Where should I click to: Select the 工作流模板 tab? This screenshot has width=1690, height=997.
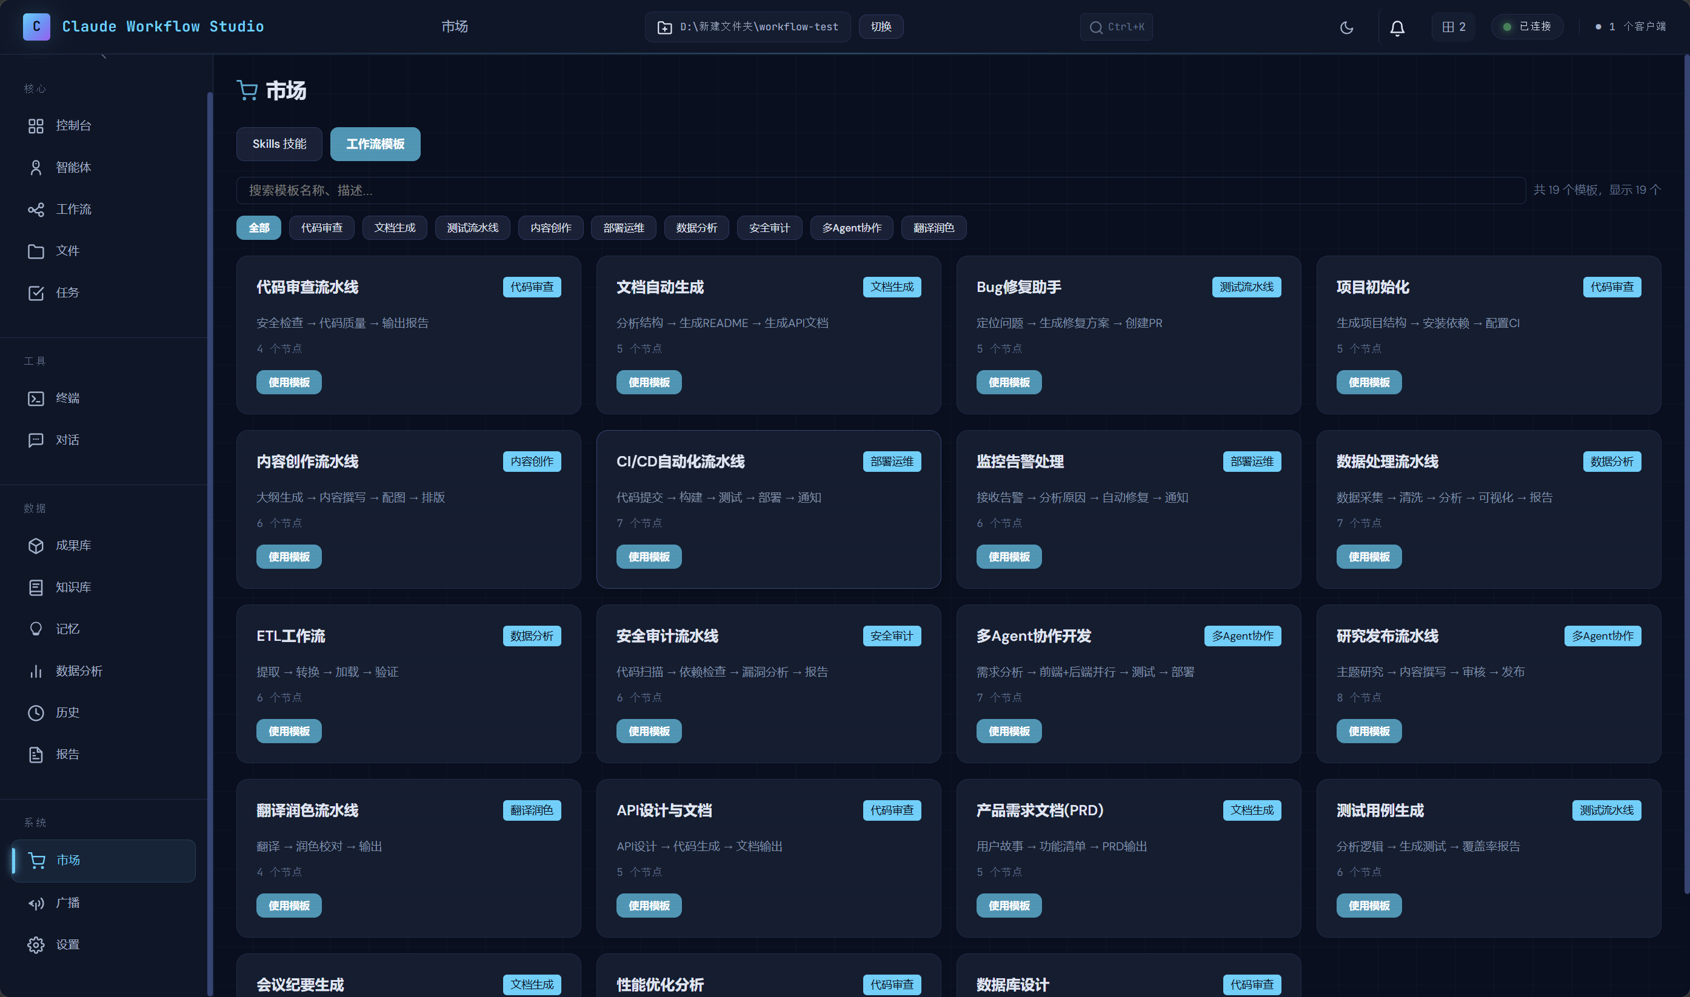point(375,144)
